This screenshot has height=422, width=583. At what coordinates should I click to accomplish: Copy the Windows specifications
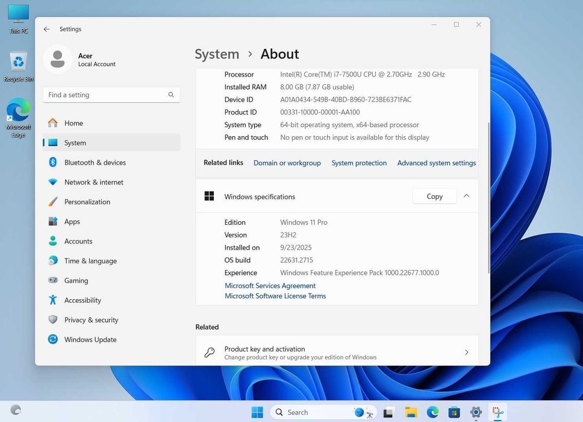[434, 196]
